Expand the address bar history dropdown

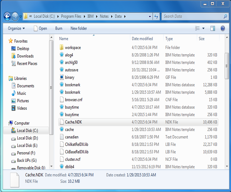pyautogui.click(x=150, y=16)
